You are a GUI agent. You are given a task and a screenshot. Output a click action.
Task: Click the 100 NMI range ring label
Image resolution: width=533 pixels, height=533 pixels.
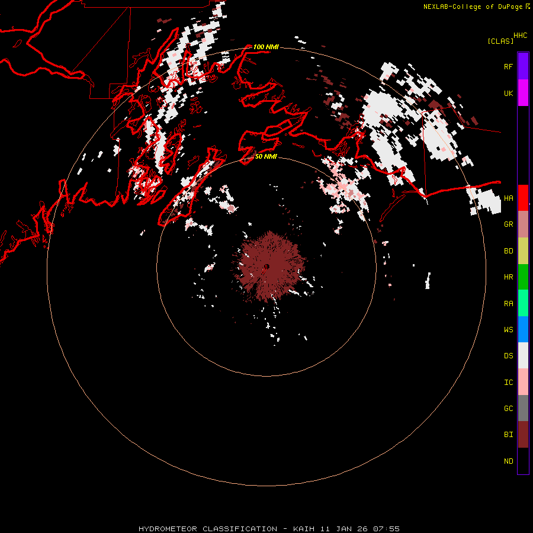point(266,47)
